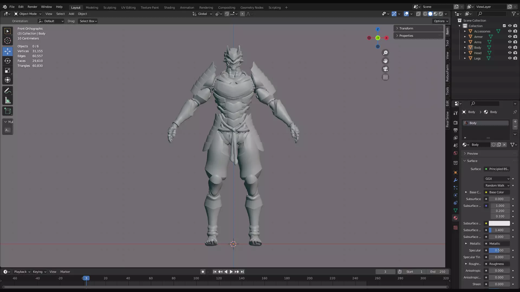Open the Material properties tab icon
Viewport: 520px width, 292px height.
click(456, 218)
